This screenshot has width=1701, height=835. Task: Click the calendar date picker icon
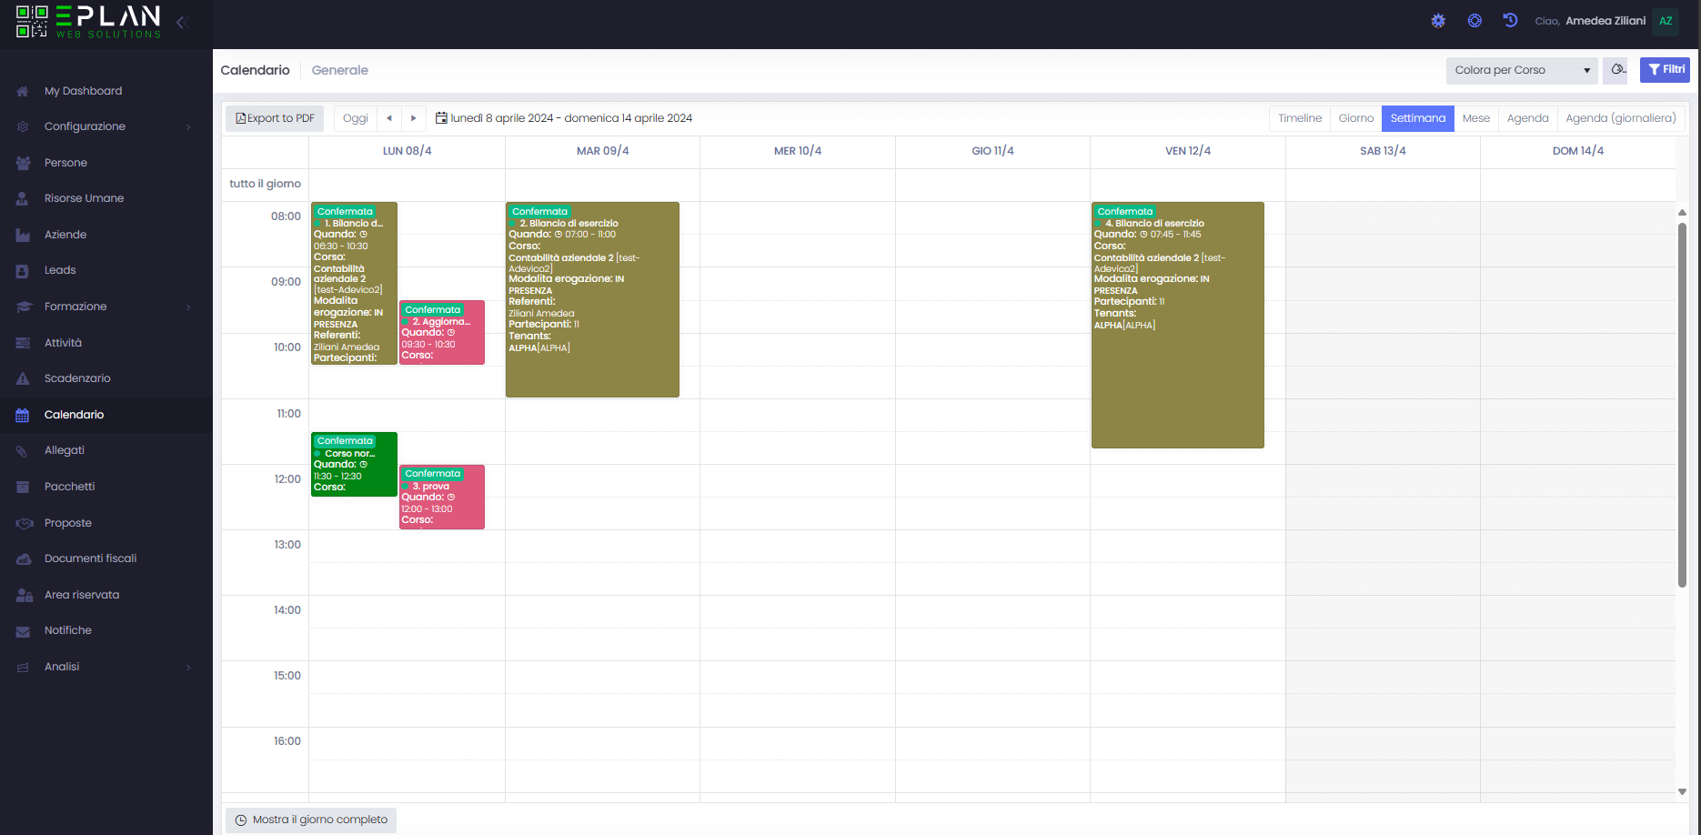pos(441,118)
